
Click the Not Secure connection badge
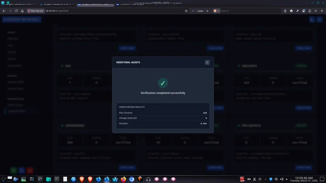tap(35, 11)
